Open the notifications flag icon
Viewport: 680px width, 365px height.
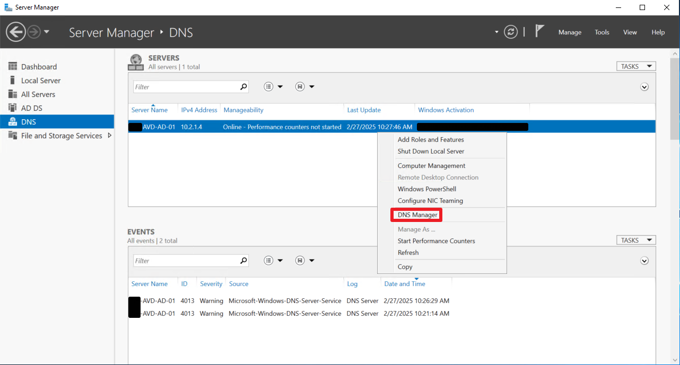(539, 31)
